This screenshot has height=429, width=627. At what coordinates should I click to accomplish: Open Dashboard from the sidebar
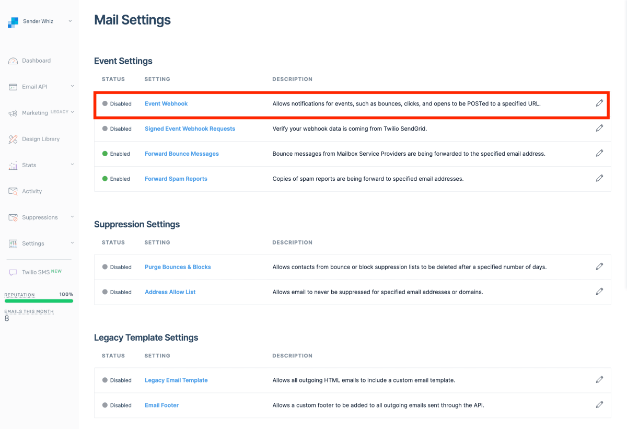pyautogui.click(x=36, y=61)
